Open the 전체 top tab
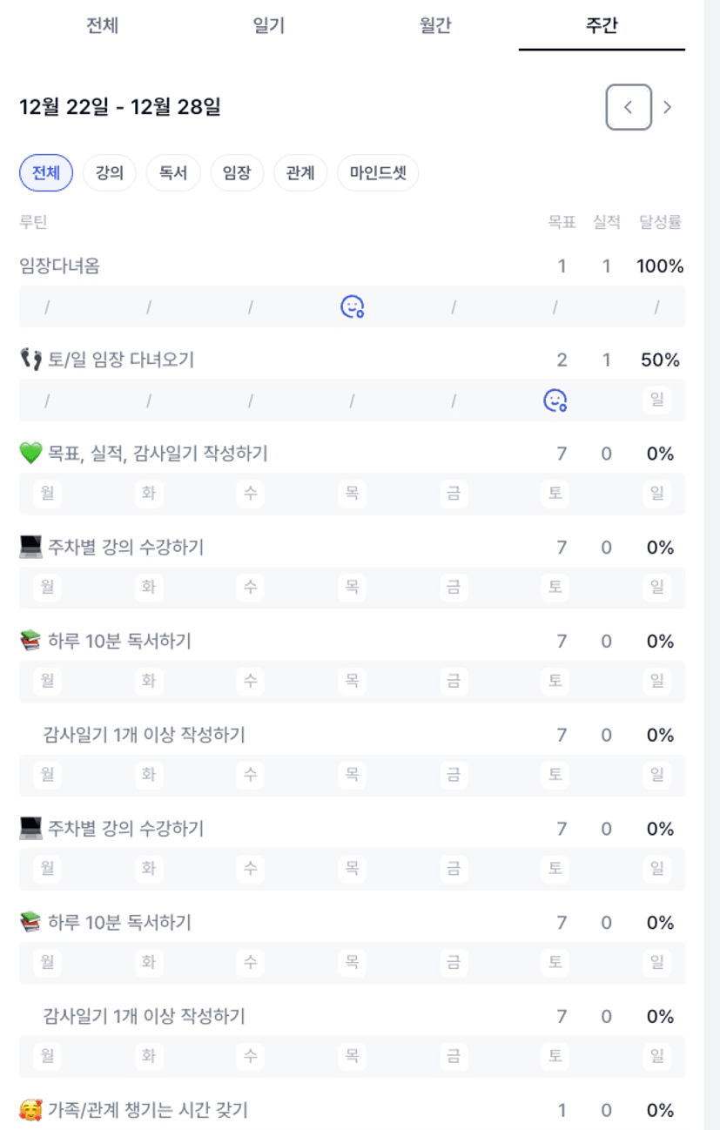 (x=102, y=26)
